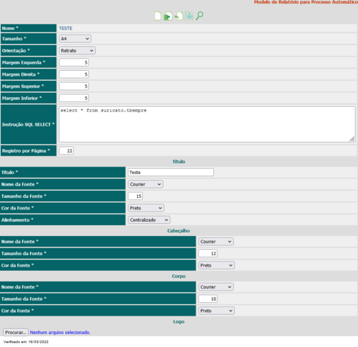358x347 pixels.
Task: Click the save document icon with folder
Action: click(x=168, y=16)
